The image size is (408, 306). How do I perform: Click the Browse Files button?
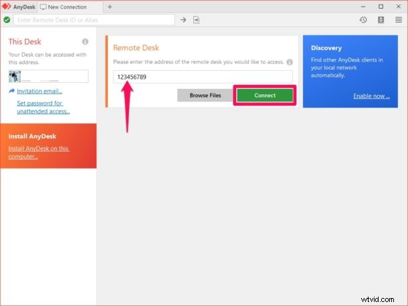pyautogui.click(x=205, y=96)
